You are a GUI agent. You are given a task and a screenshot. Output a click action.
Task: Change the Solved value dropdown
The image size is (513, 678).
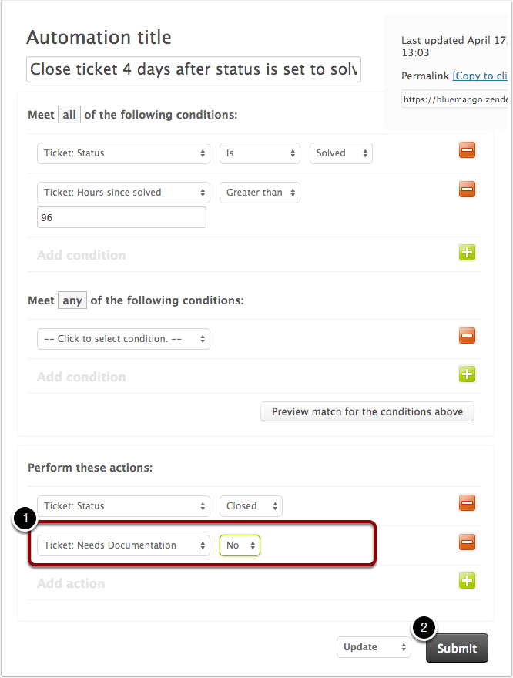click(341, 153)
